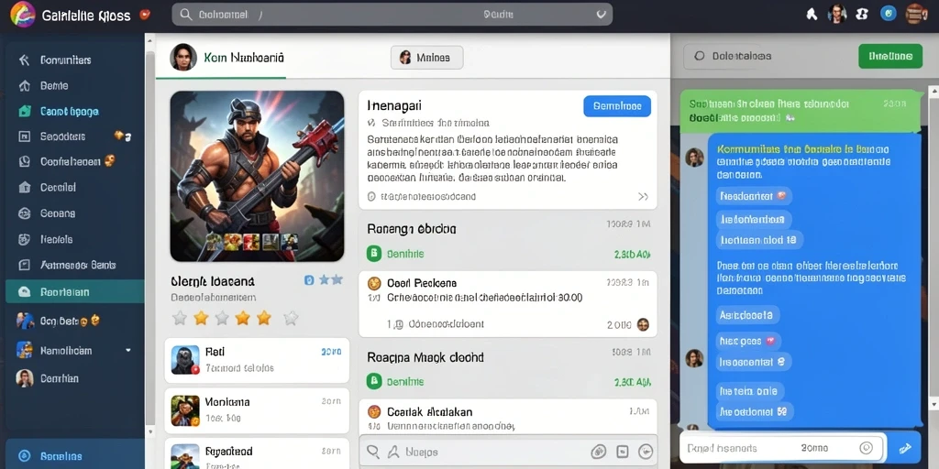Switch to the Kom Nnuhoariá tab

pos(226,58)
